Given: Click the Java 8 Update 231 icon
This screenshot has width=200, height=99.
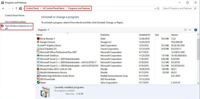Looking at the screenshot, I should tap(38, 49).
